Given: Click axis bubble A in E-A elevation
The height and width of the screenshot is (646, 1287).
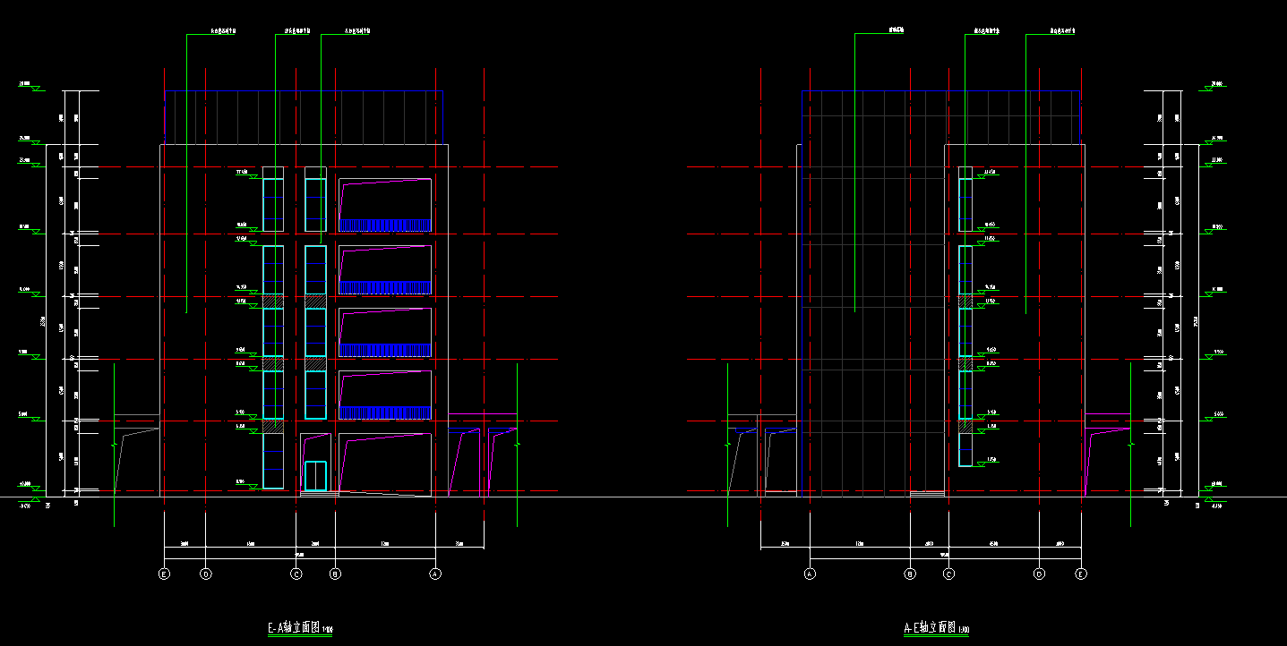Looking at the screenshot, I should [x=435, y=573].
